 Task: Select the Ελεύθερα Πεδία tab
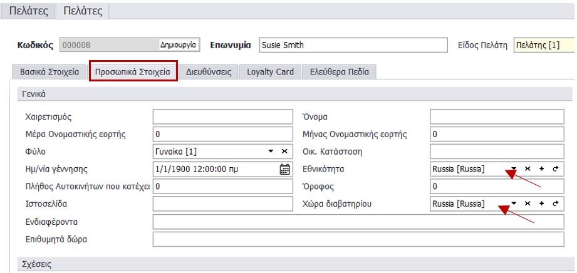point(339,72)
